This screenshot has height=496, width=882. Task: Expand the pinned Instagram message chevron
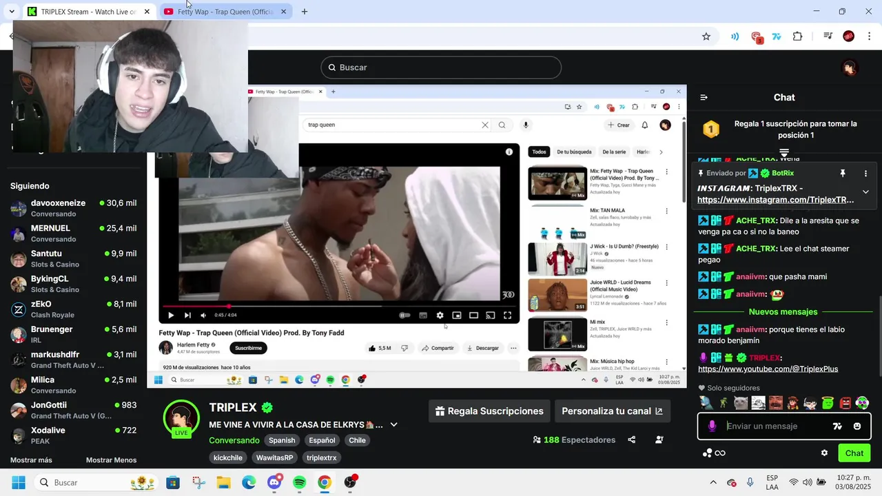[865, 192]
